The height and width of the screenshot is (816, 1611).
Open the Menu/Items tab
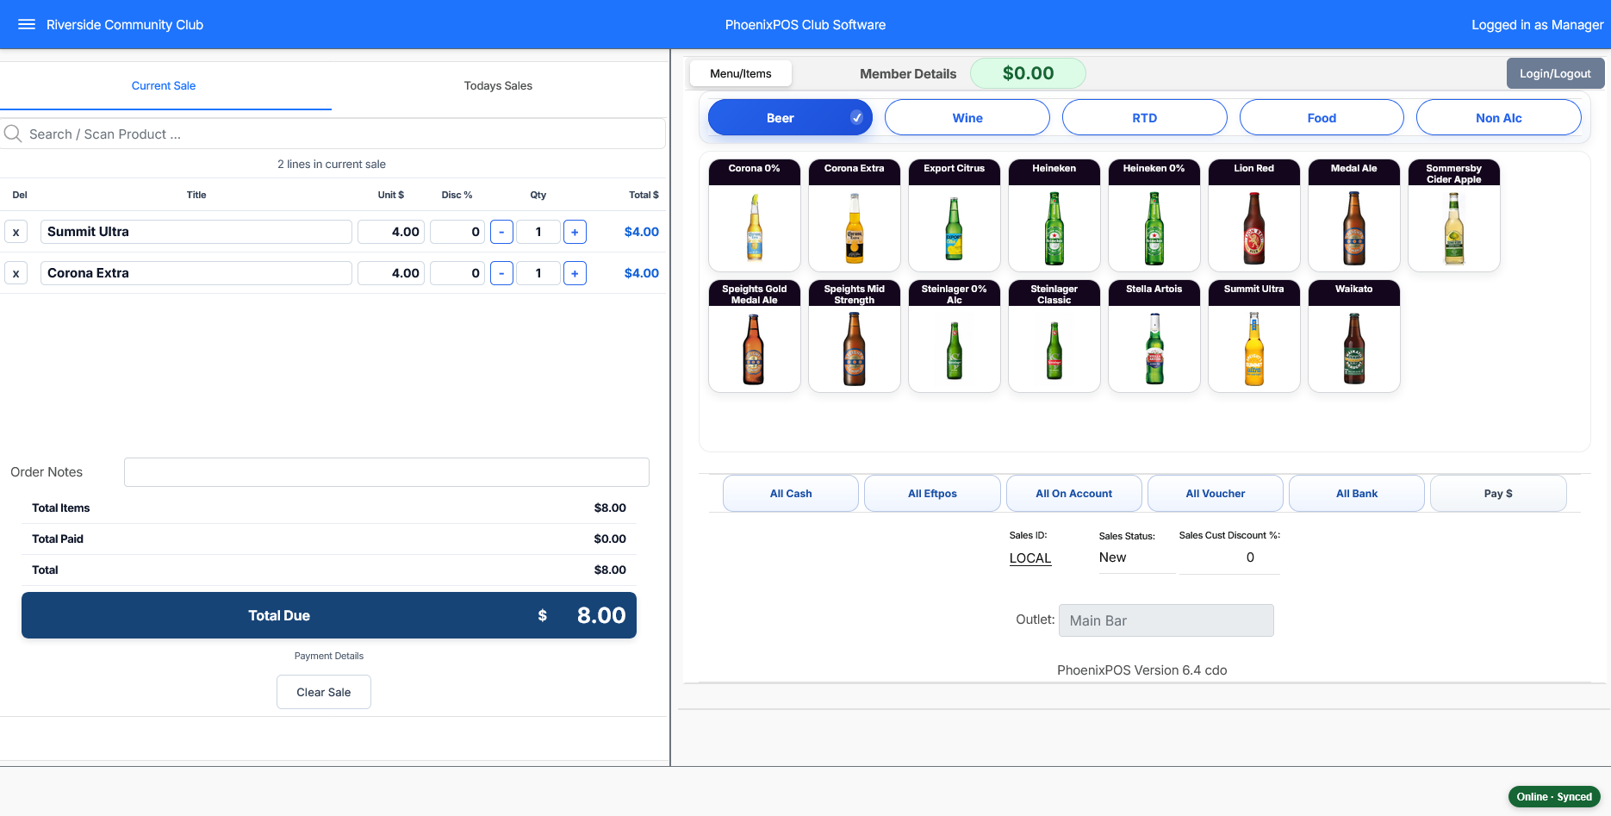pyautogui.click(x=741, y=73)
